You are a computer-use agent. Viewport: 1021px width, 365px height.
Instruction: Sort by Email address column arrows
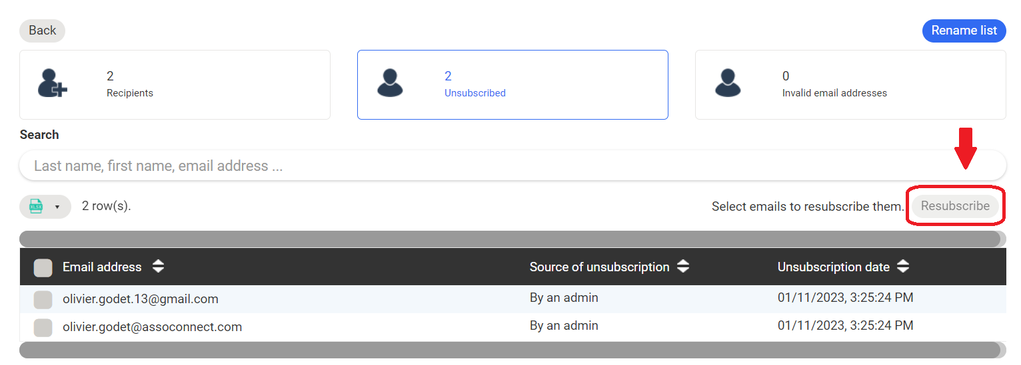[x=158, y=267]
